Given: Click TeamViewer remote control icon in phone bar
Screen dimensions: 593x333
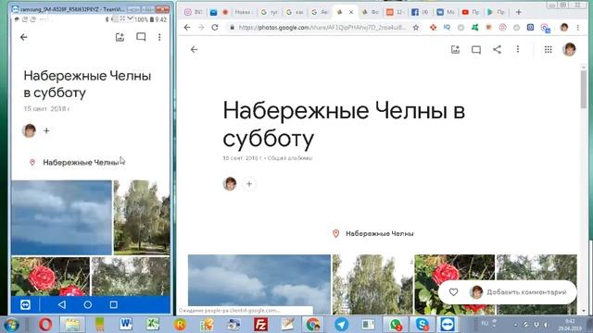Looking at the screenshot, I should pyautogui.click(x=25, y=304).
